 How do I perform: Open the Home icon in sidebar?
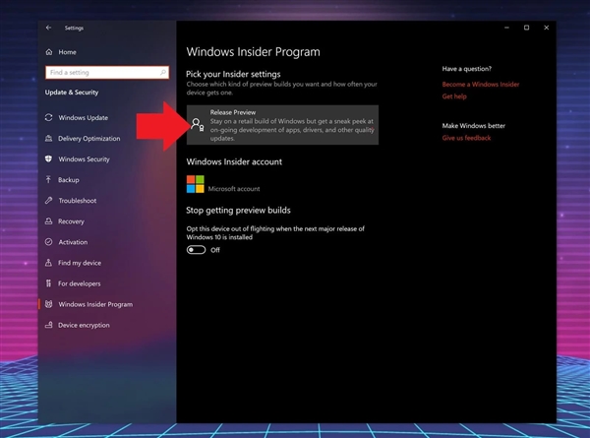49,52
